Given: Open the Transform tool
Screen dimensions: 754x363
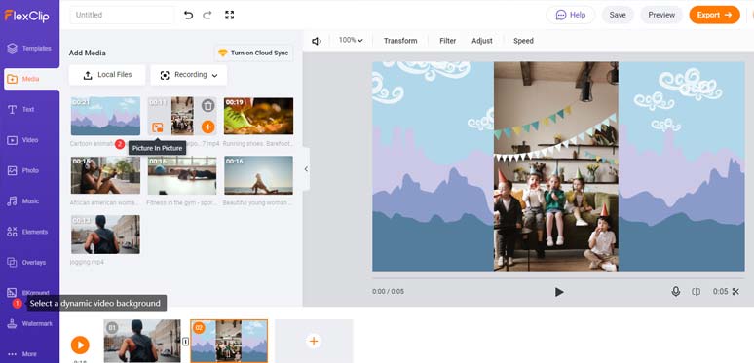Looking at the screenshot, I should pos(400,41).
